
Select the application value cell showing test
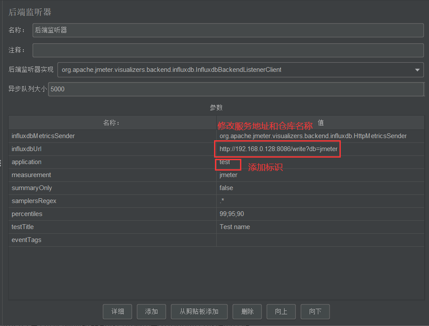(320, 162)
